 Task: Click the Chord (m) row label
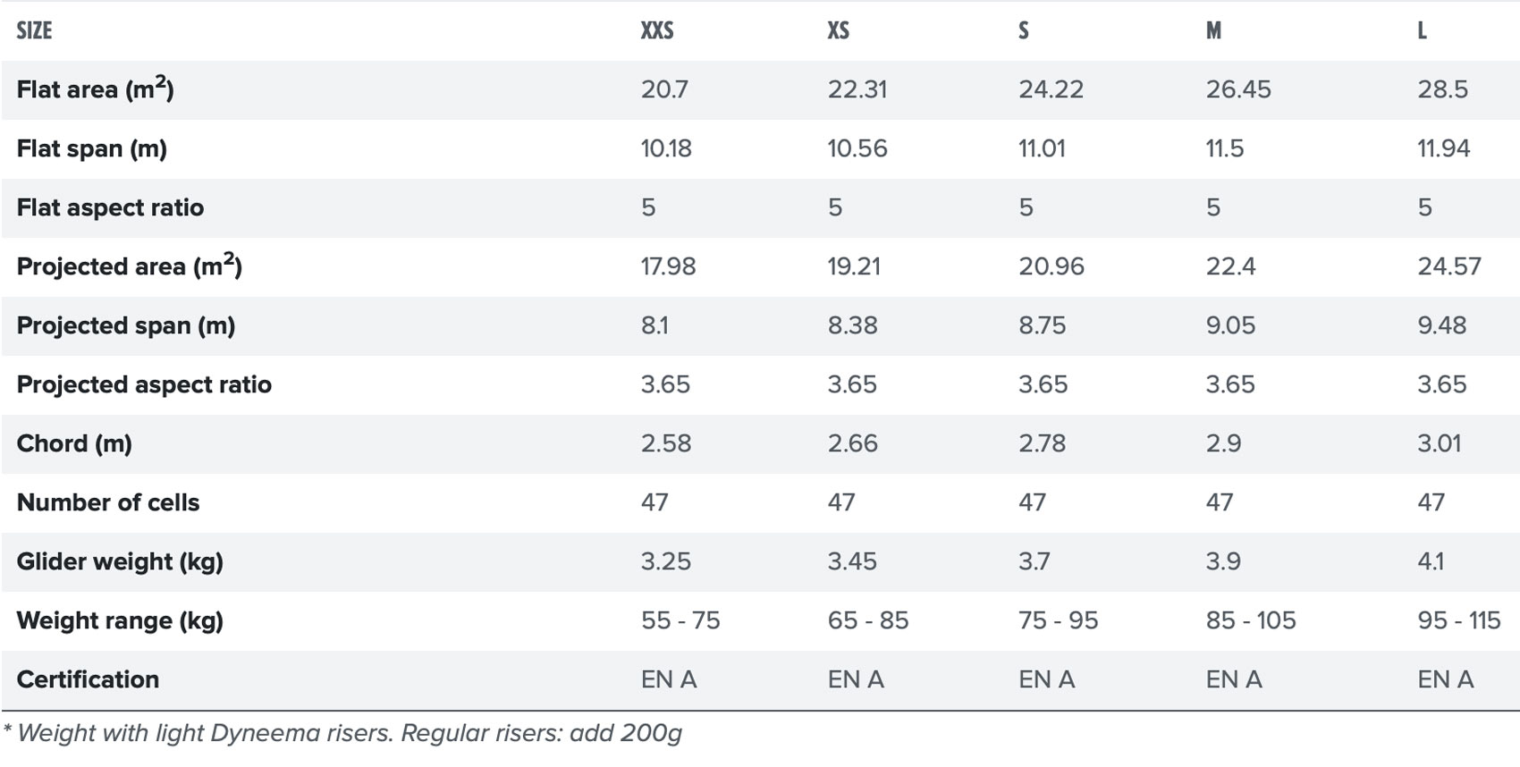[74, 443]
